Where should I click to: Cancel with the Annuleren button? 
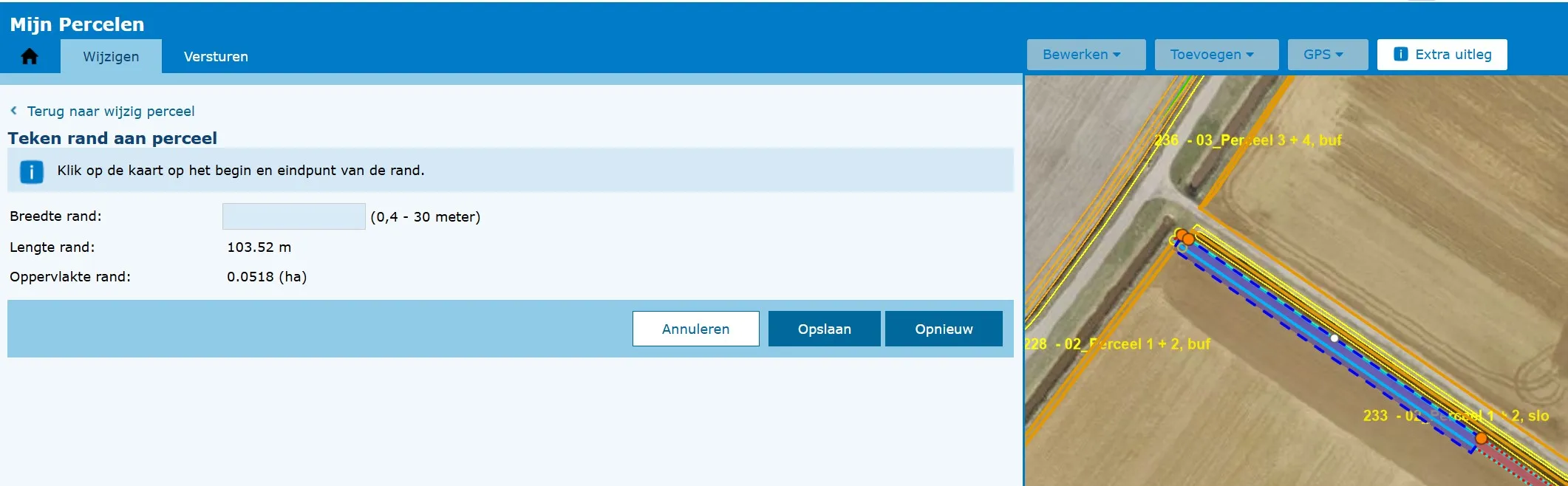coord(695,329)
